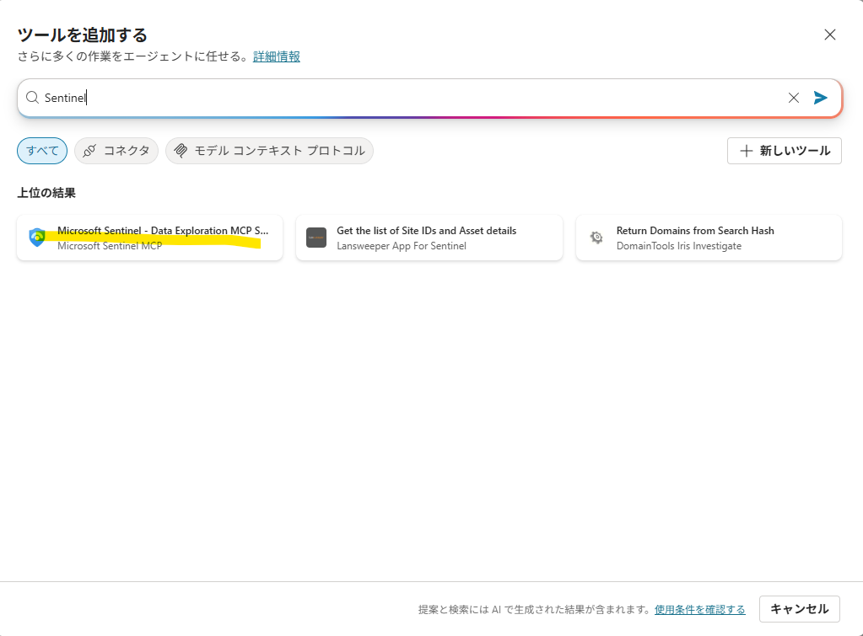Click the plus icon on 新しいツール
The width and height of the screenshot is (863, 636).
(746, 151)
